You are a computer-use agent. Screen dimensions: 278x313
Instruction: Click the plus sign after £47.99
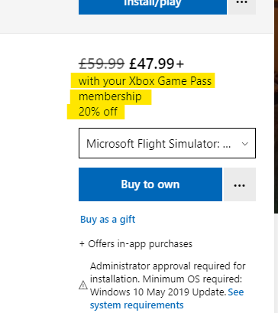[180, 64]
